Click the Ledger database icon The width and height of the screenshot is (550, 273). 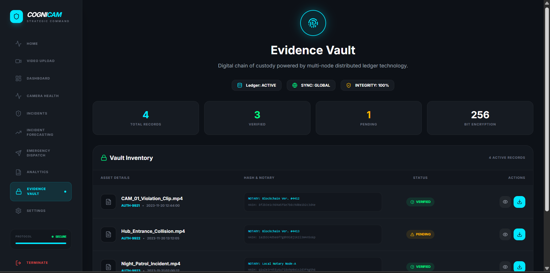(x=240, y=85)
